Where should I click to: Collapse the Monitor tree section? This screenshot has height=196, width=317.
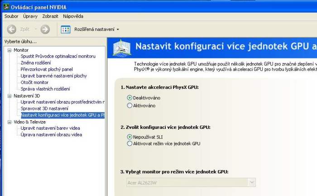click(x=9, y=50)
